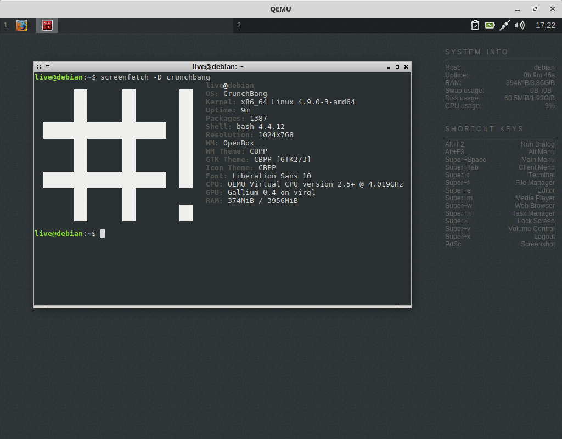Click the "File Manager" shortcut description
562x439 pixels.
[x=535, y=183]
